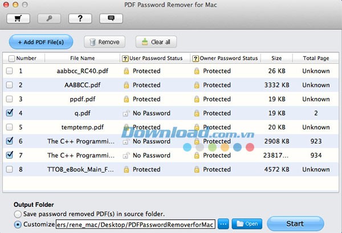This screenshot has width=342, height=233.
Task: Click the 923 total page value
Action: (316, 141)
